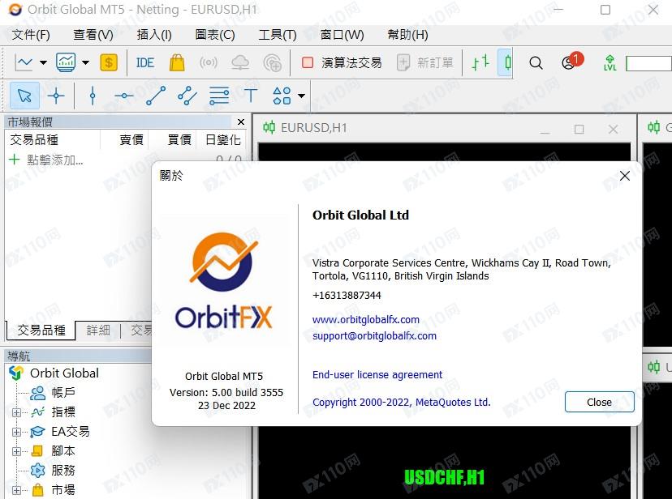Image resolution: width=672 pixels, height=499 pixels.
Task: Click 點擊添加 to add a symbol
Action: 55,160
